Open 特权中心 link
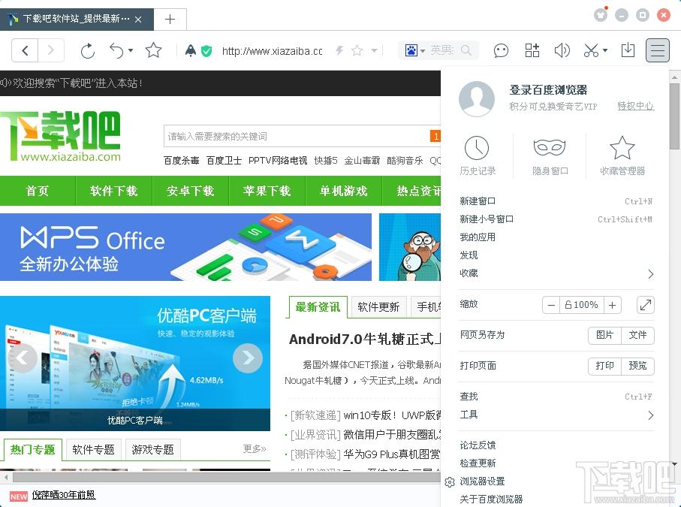Viewport: 681px width, 507px height. 636,106
